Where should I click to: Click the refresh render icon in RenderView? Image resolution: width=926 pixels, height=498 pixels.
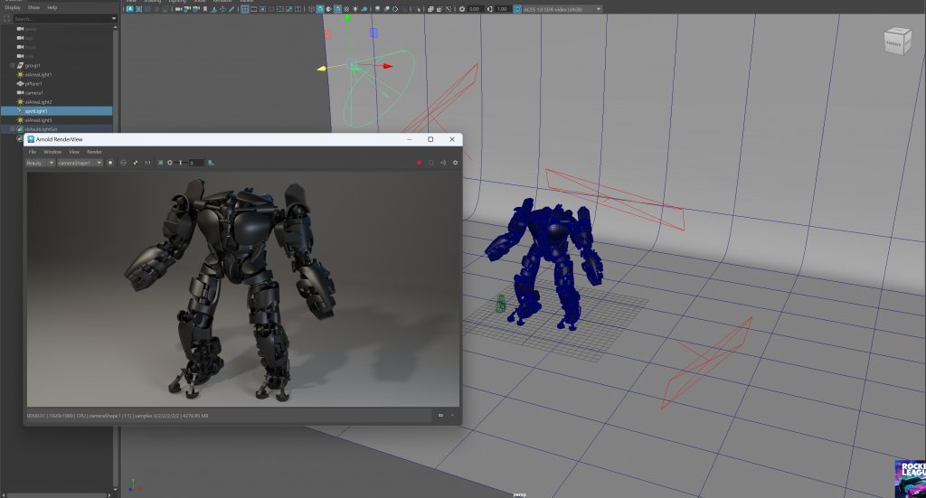(431, 163)
